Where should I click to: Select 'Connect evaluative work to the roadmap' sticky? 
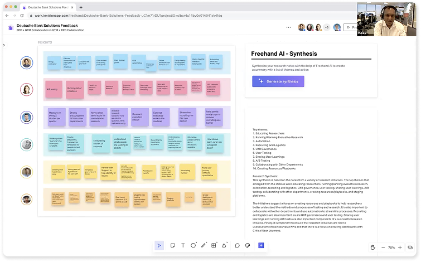tap(161, 117)
